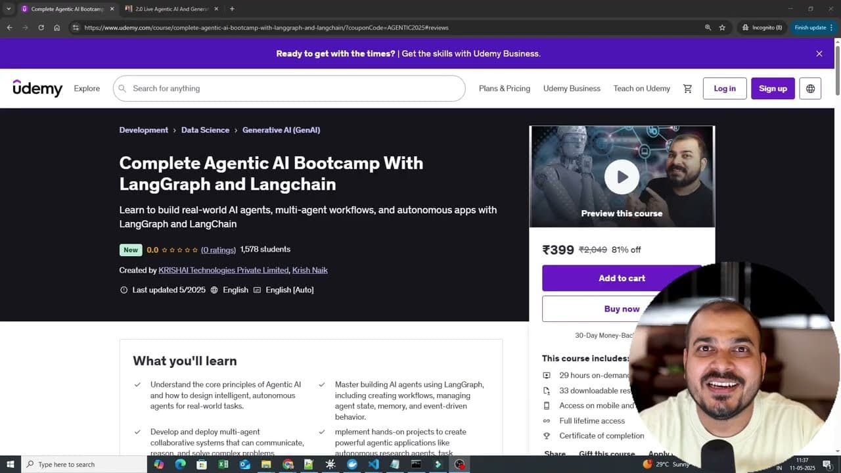
Task: Click the Add to cart button
Action: click(622, 279)
